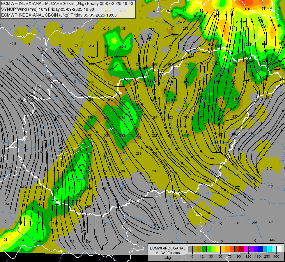Click the map value 42.5
Screen dimensions: 285x262
(x=13, y=44)
